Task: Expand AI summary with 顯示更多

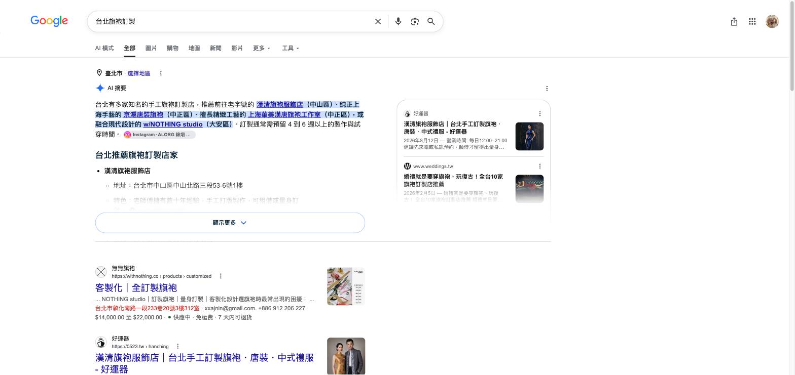Action: pyautogui.click(x=230, y=223)
